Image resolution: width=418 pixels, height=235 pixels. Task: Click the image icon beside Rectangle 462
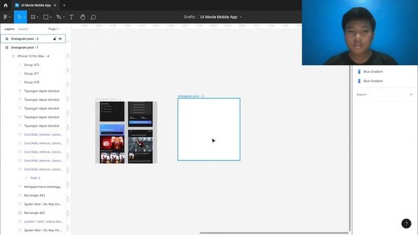(x=20, y=213)
